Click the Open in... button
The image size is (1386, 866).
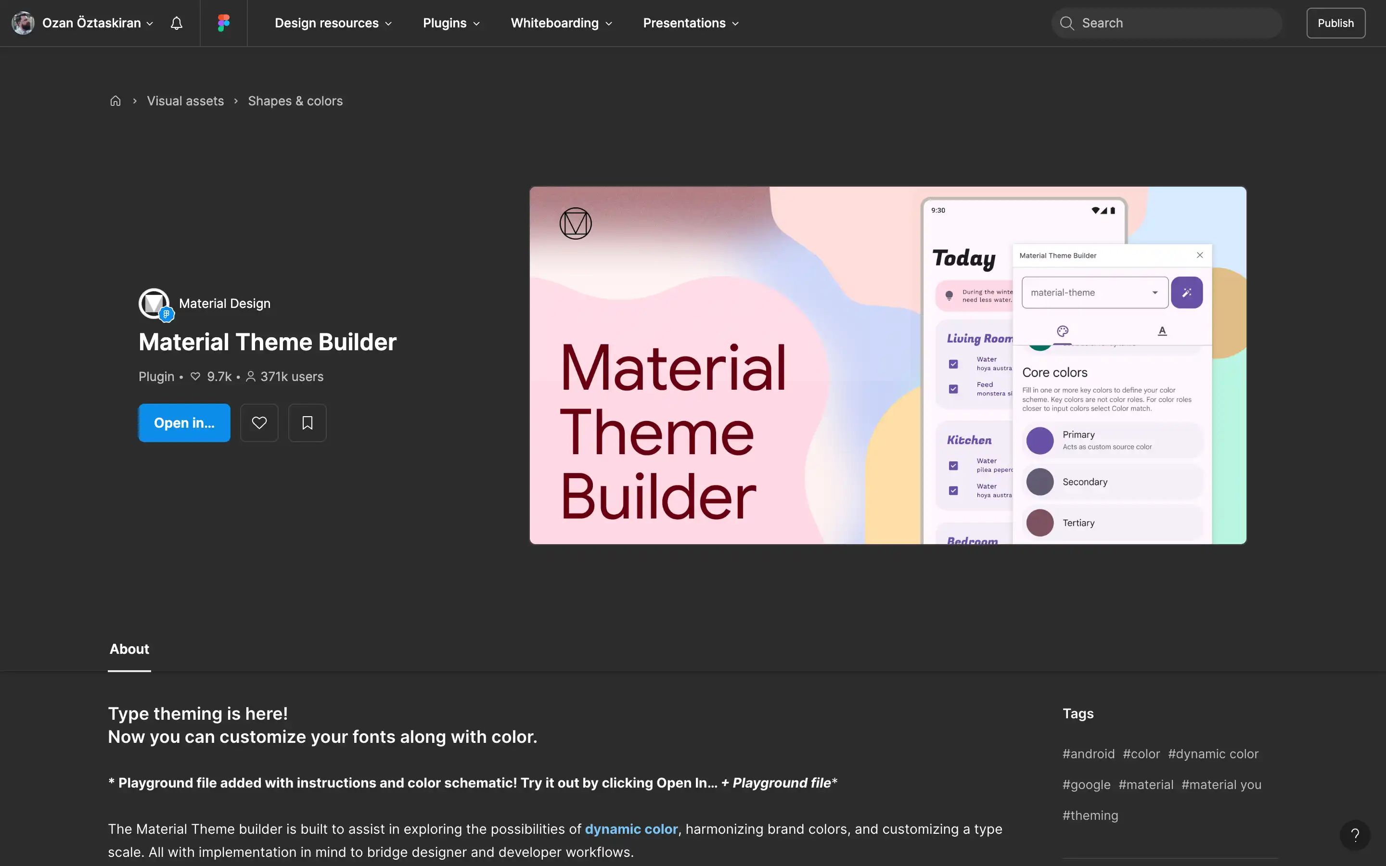pos(184,423)
